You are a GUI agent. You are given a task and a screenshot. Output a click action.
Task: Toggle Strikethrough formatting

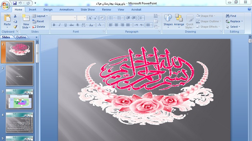(x=72, y=25)
